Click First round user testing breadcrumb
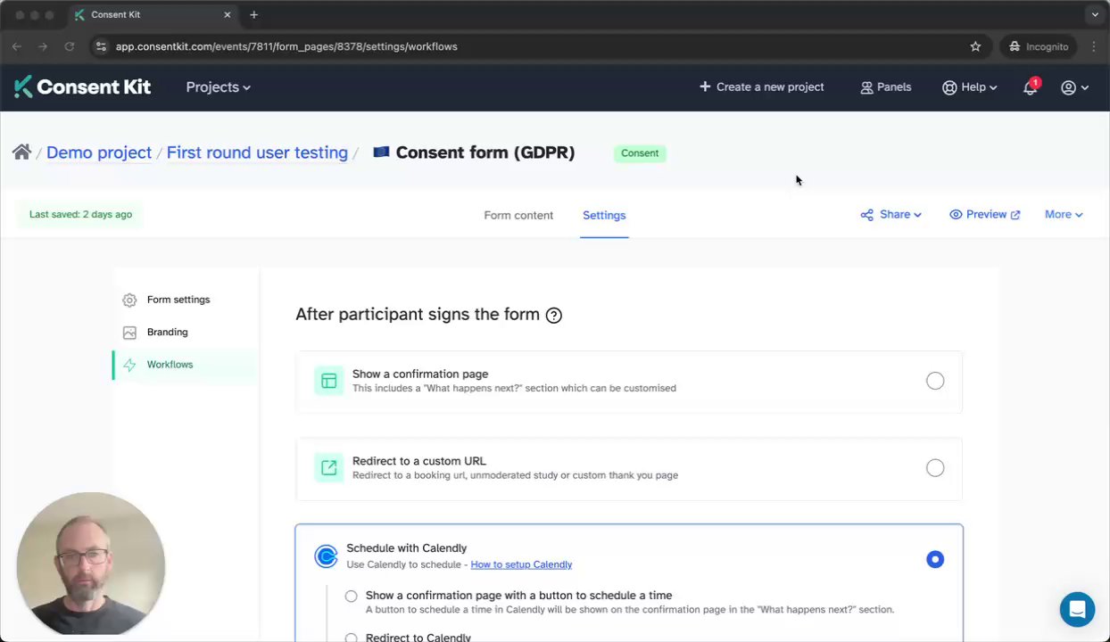 click(x=257, y=152)
